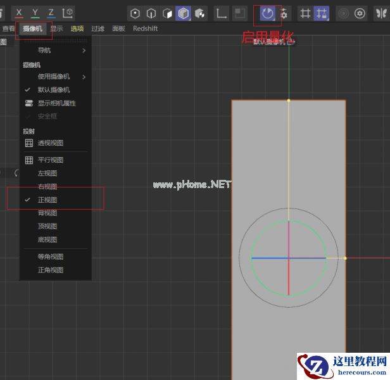Viewport: 390px width, 380px height.
Task: Click the yellow handle on the rectangle's right
Action: pos(345,258)
